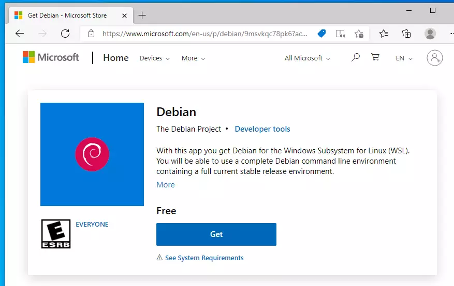Screen dimensions: 454x286
Task: Start Read aloud / Immersive Reader icon
Action: click(340, 34)
